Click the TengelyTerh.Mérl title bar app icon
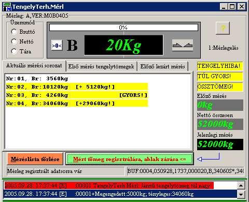 point(7,7)
